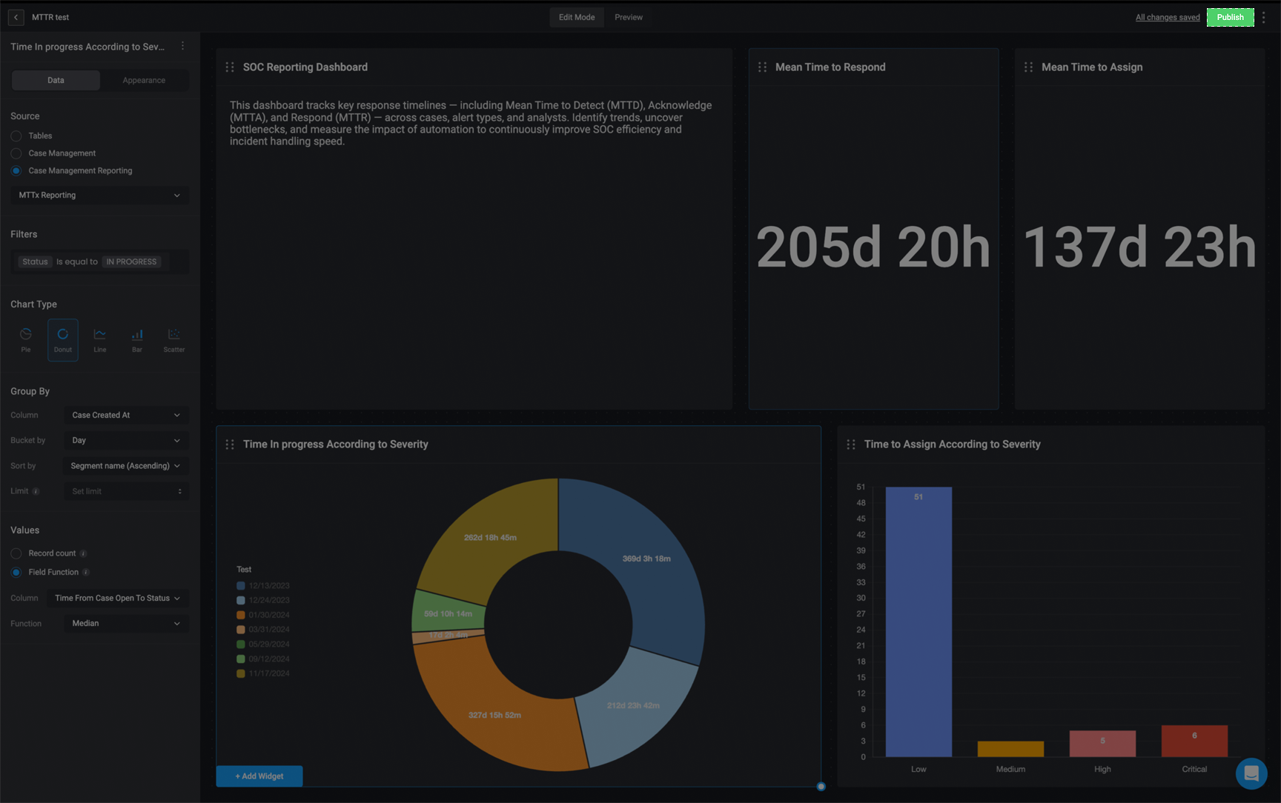Grab the Mean Time to Assign drag handle
The height and width of the screenshot is (803, 1281).
coord(1028,67)
